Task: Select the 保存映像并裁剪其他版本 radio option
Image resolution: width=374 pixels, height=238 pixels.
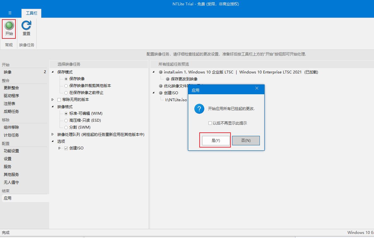Action: (x=66, y=86)
